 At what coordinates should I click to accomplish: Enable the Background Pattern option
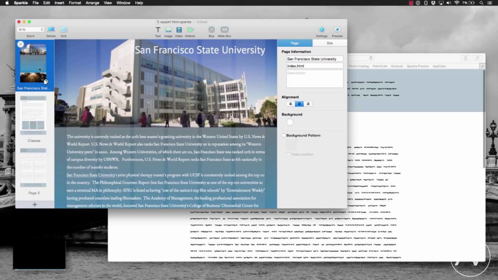[x=284, y=135]
